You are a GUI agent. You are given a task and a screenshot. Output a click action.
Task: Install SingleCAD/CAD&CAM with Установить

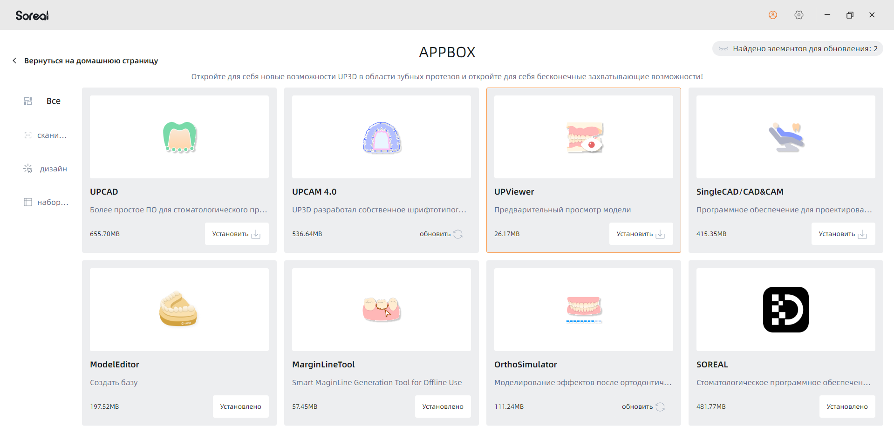[x=843, y=234]
